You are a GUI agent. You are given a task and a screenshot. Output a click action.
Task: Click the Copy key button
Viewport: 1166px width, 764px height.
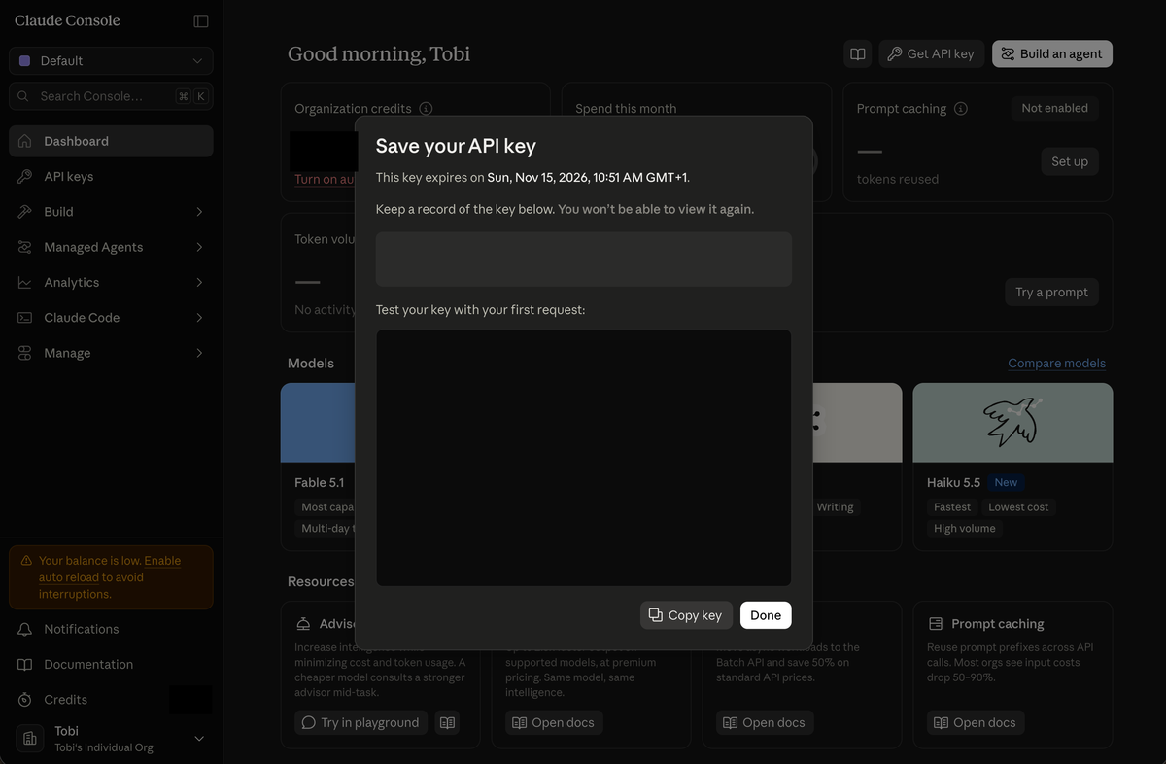click(686, 615)
